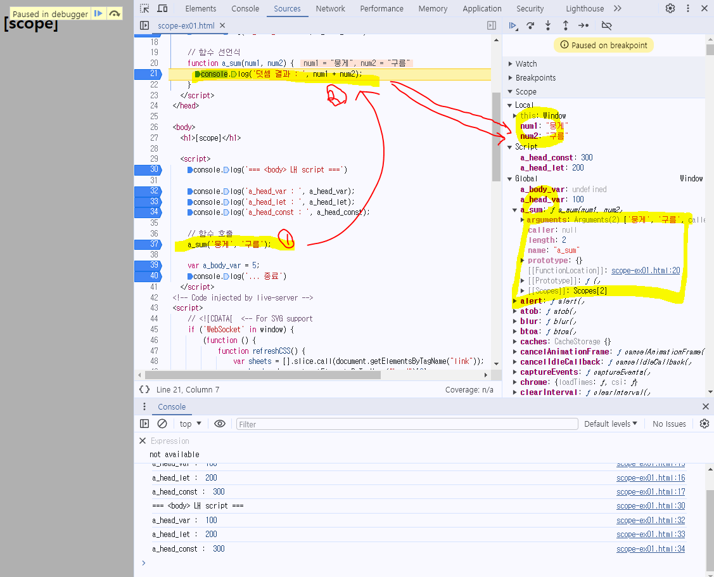
Task: Close the scope-ex01.html file tab
Action: [x=222, y=25]
